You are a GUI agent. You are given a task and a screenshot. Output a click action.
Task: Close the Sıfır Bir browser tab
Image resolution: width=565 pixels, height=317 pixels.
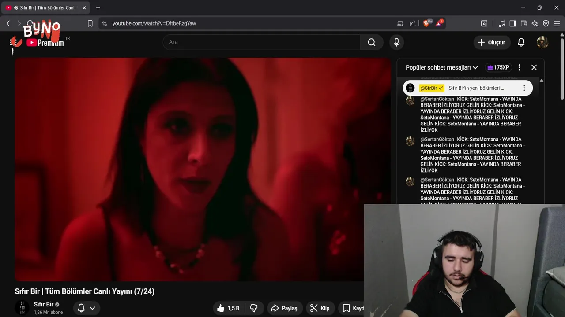coord(84,7)
